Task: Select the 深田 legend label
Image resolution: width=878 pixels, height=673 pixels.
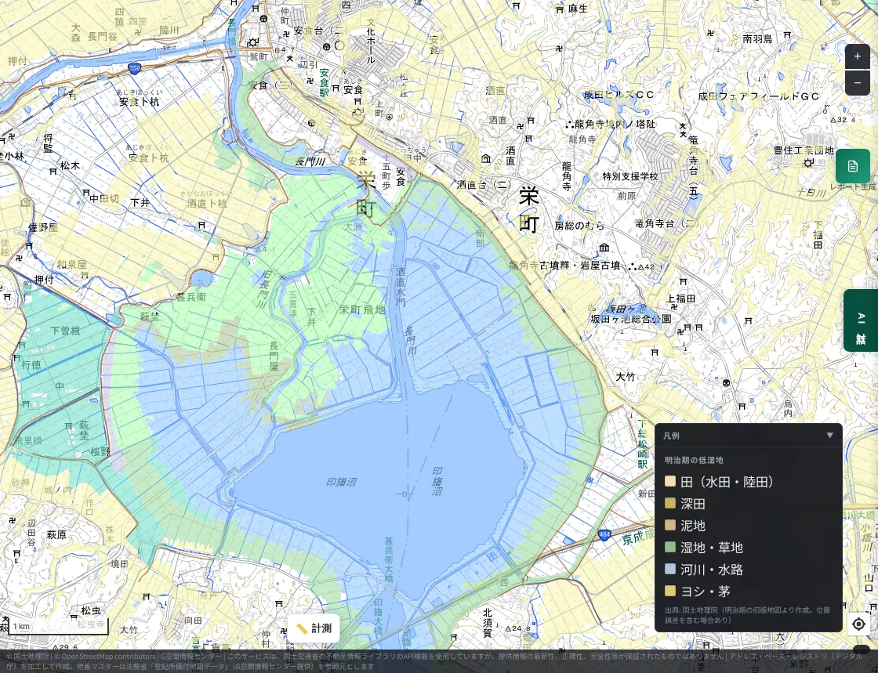Action: [693, 504]
